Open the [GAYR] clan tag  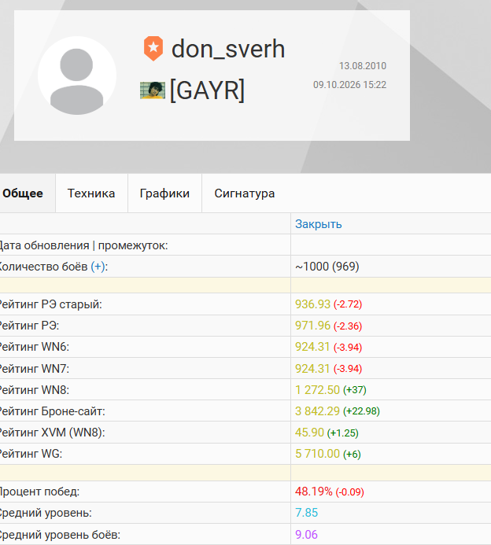(x=207, y=90)
